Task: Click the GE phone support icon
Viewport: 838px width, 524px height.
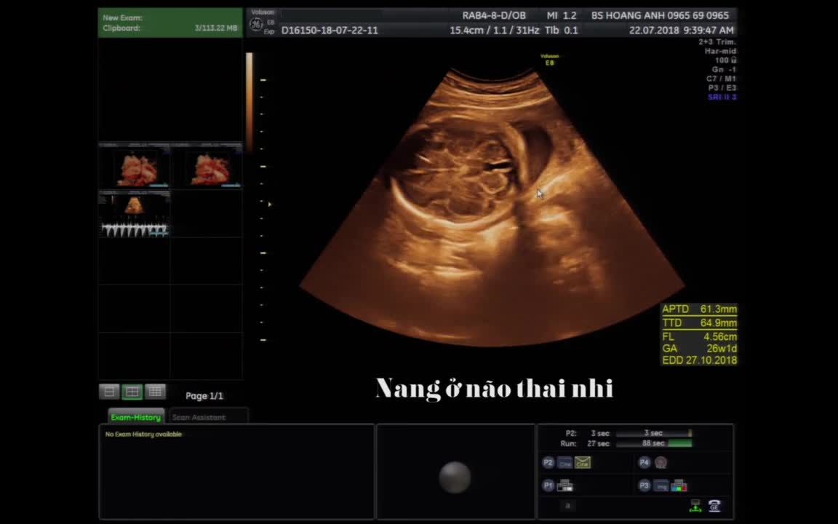Action: (714, 506)
